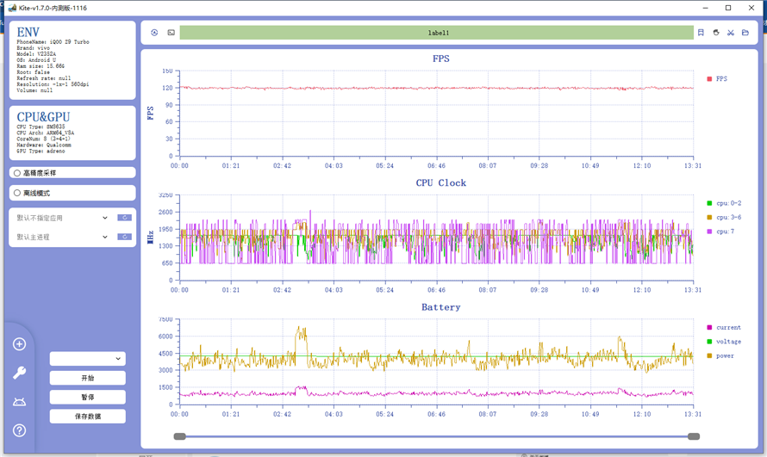Click the record icon in top toolbar
The width and height of the screenshot is (767, 457).
click(154, 33)
